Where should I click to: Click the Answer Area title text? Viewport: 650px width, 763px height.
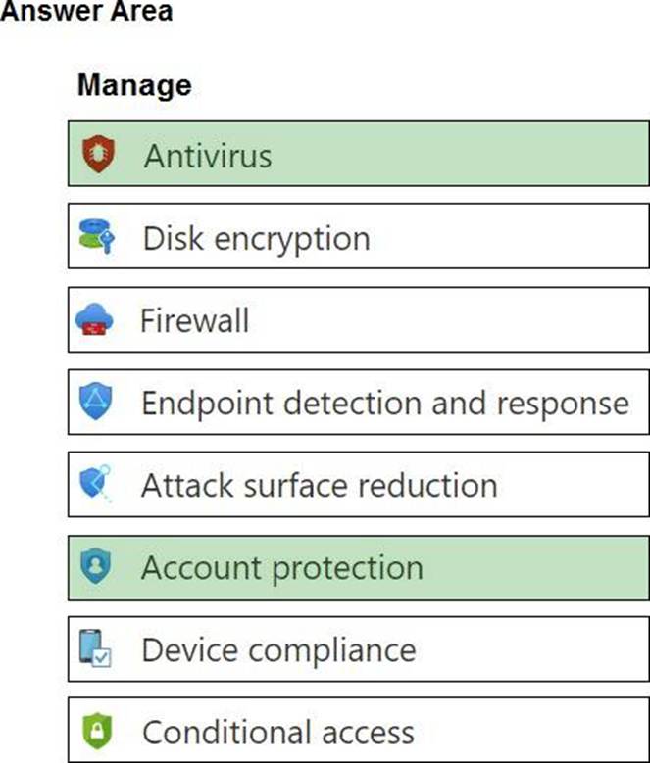pyautogui.click(x=86, y=12)
